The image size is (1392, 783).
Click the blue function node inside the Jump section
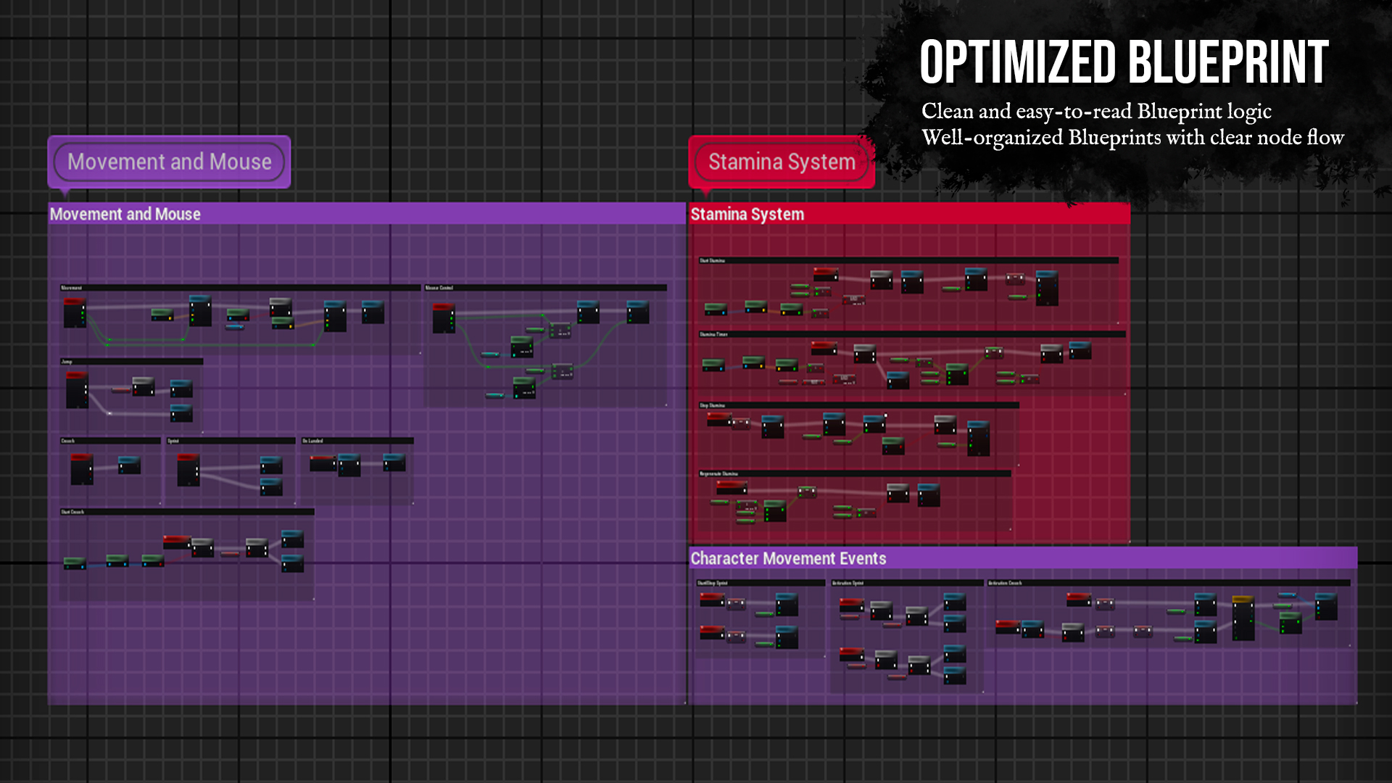coord(181,390)
